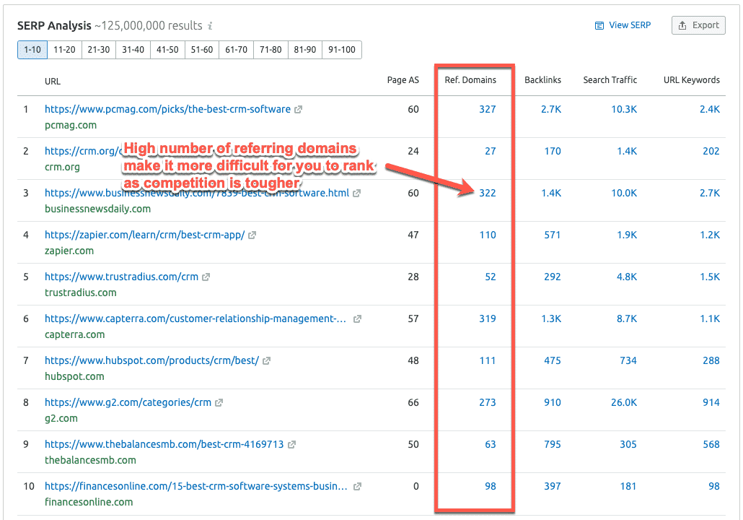The height and width of the screenshot is (520, 743).
Task: Switch to results page 11-20
Action: (65, 50)
